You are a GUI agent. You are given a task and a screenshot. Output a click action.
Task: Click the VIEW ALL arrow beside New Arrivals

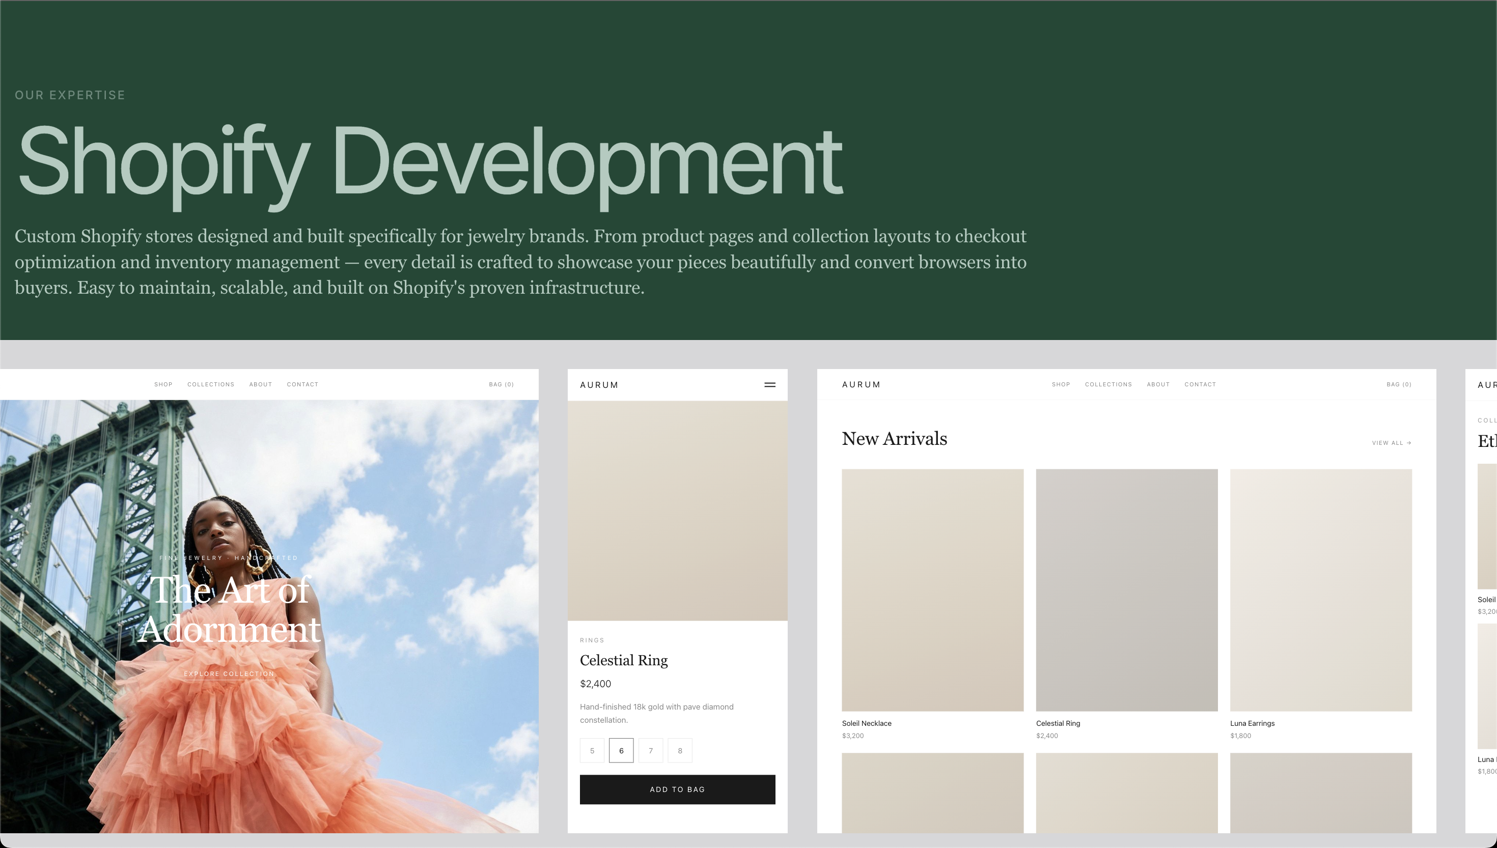[1392, 443]
